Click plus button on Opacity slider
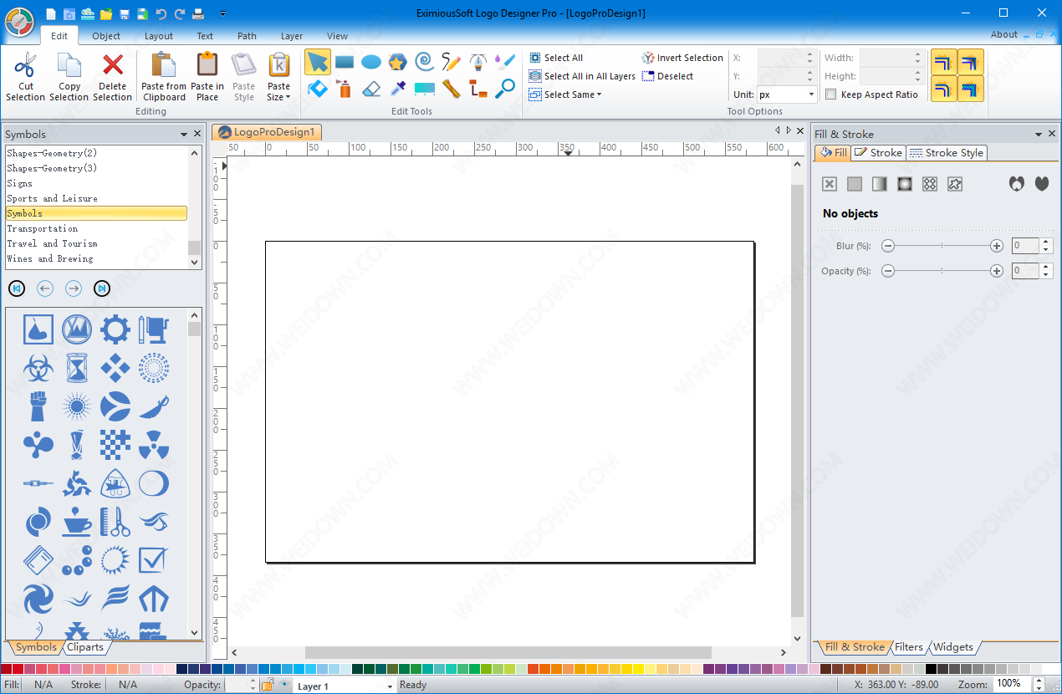1062x694 pixels. (x=997, y=271)
